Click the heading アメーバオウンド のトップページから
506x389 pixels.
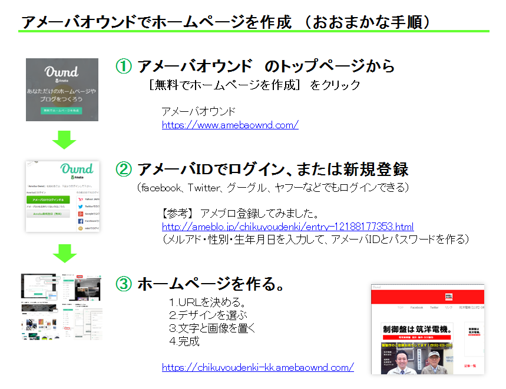click(266, 66)
